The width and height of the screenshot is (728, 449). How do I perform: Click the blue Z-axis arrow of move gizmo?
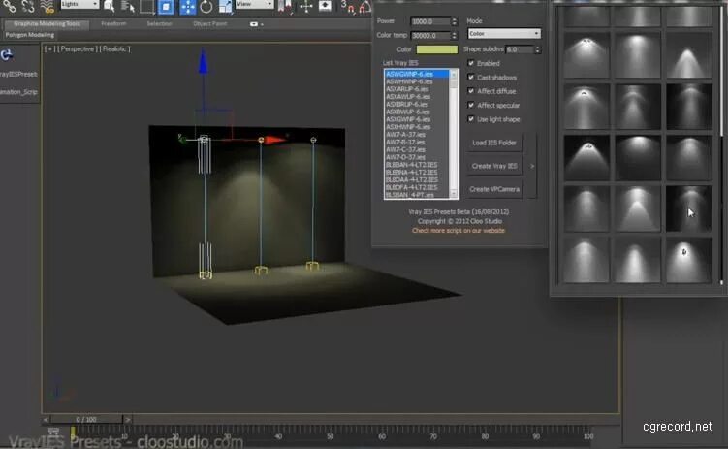click(x=203, y=63)
